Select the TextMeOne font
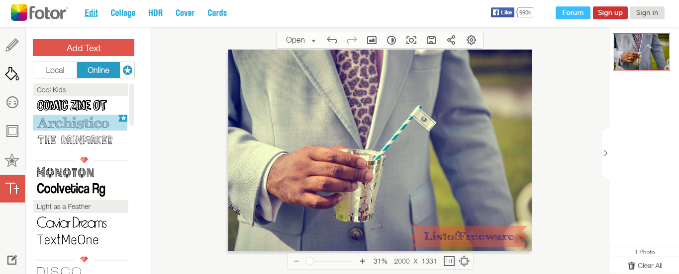Screen dimensions: 679x274 point(68,240)
